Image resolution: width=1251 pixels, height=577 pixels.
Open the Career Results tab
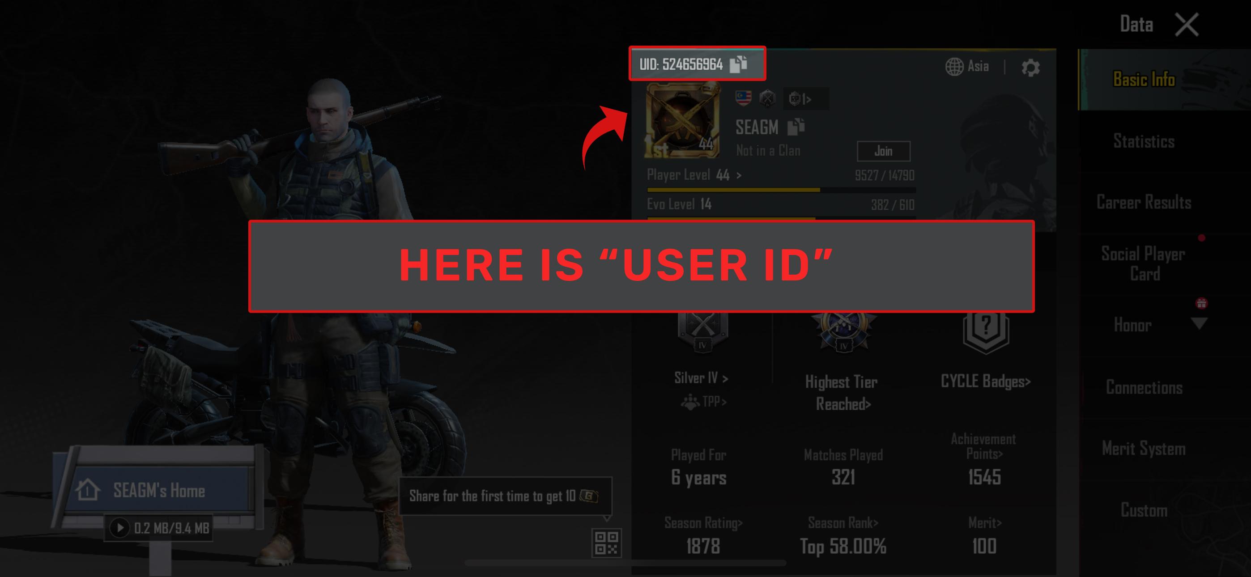click(1144, 202)
